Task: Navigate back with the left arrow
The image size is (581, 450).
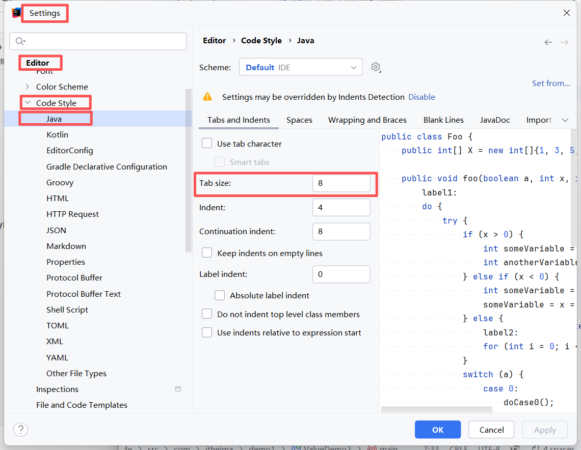Action: point(548,42)
